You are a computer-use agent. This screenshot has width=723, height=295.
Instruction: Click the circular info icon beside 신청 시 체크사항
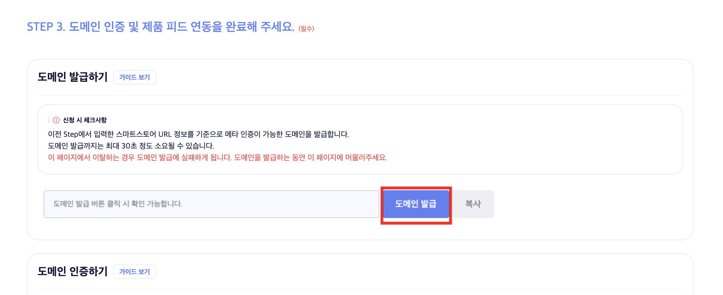click(x=55, y=119)
